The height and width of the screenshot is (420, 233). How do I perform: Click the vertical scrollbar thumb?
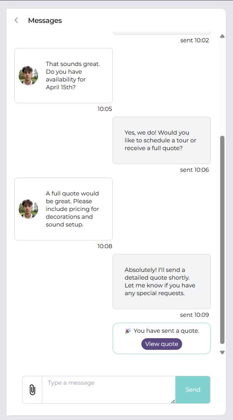tap(222, 240)
